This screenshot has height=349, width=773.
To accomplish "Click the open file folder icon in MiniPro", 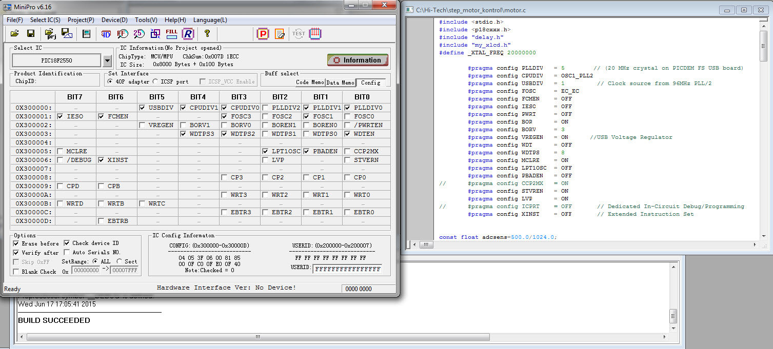I will tap(15, 34).
